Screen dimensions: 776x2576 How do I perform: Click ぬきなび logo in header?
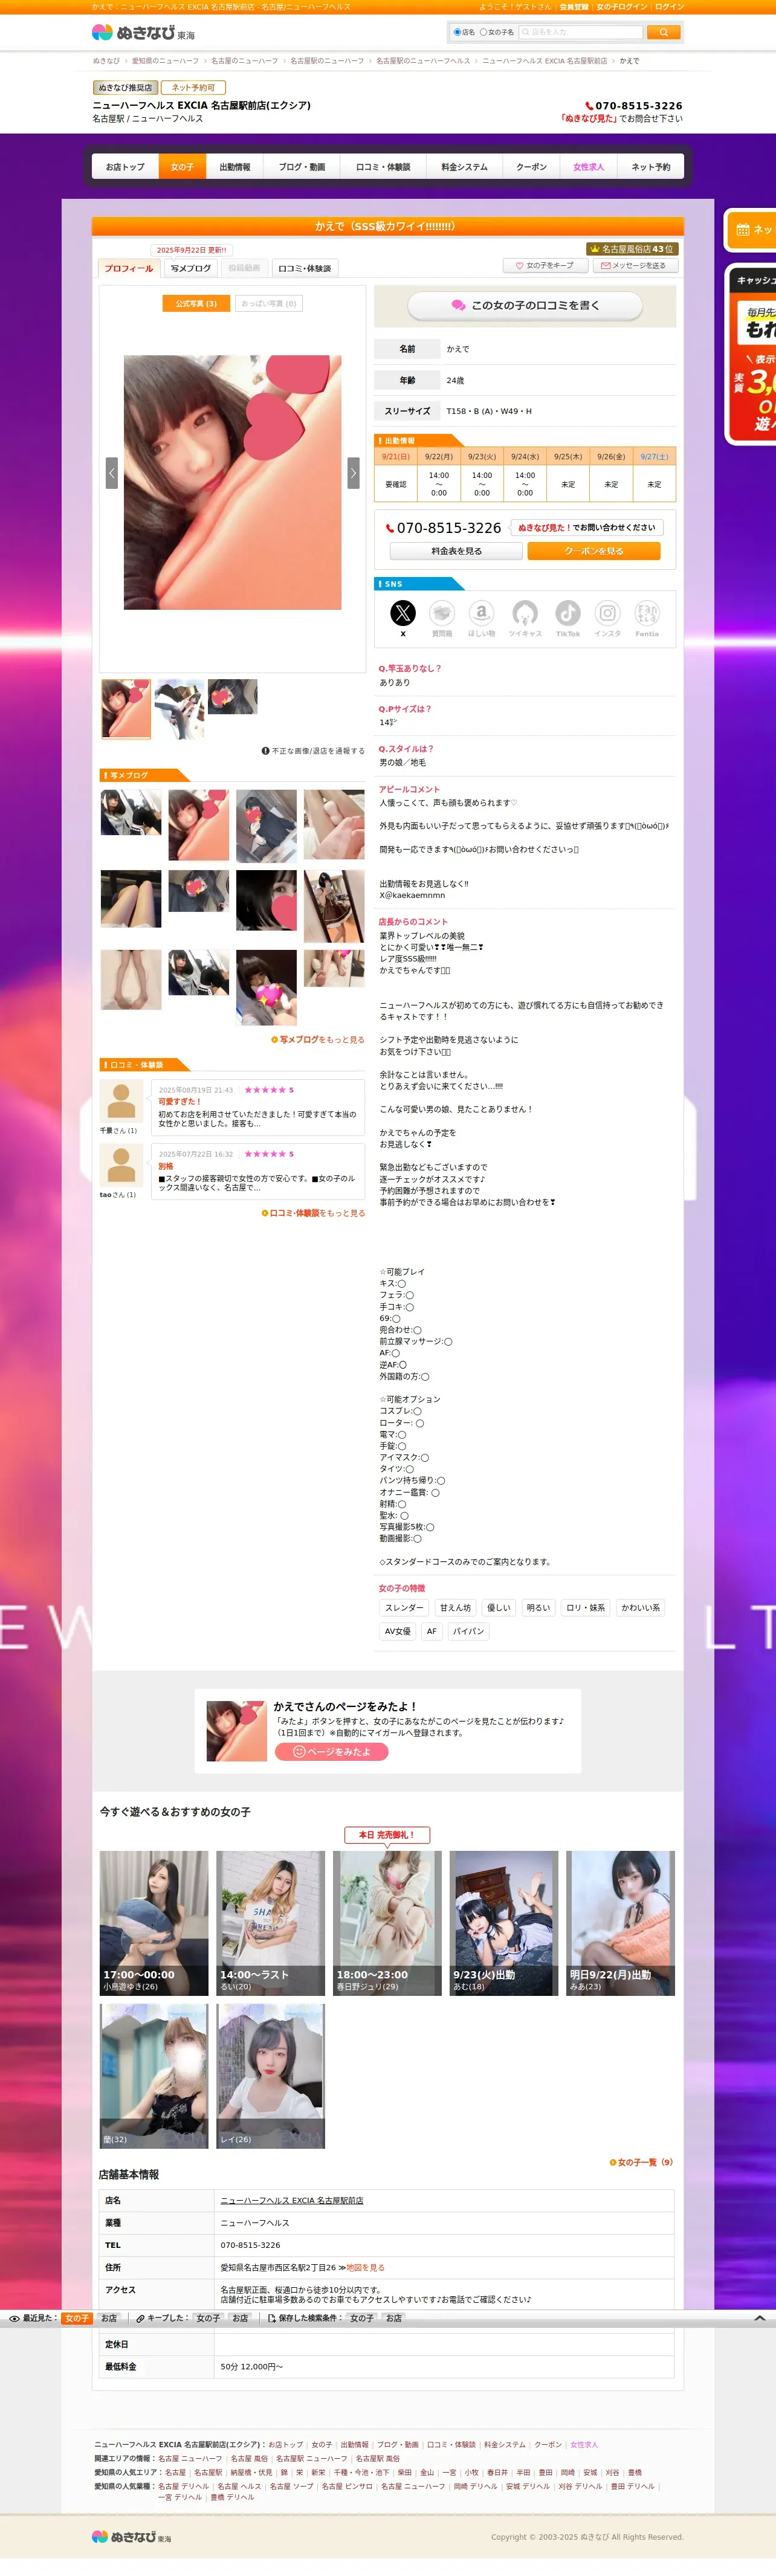pos(143,33)
